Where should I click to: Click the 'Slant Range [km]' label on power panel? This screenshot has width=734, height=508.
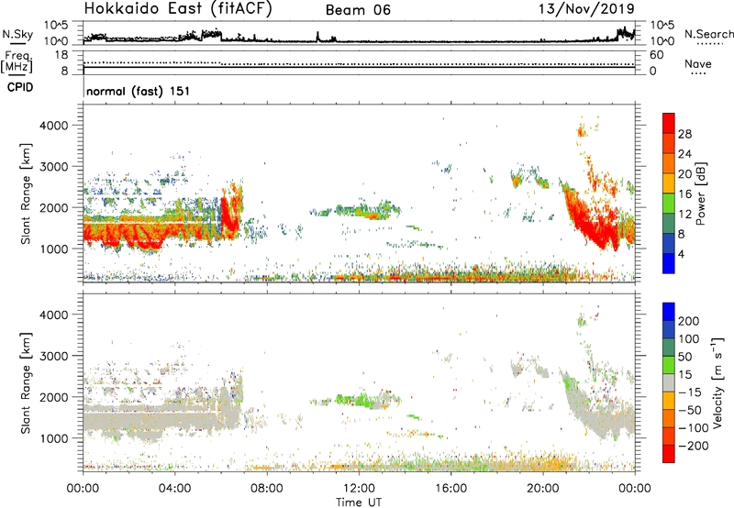pos(26,193)
